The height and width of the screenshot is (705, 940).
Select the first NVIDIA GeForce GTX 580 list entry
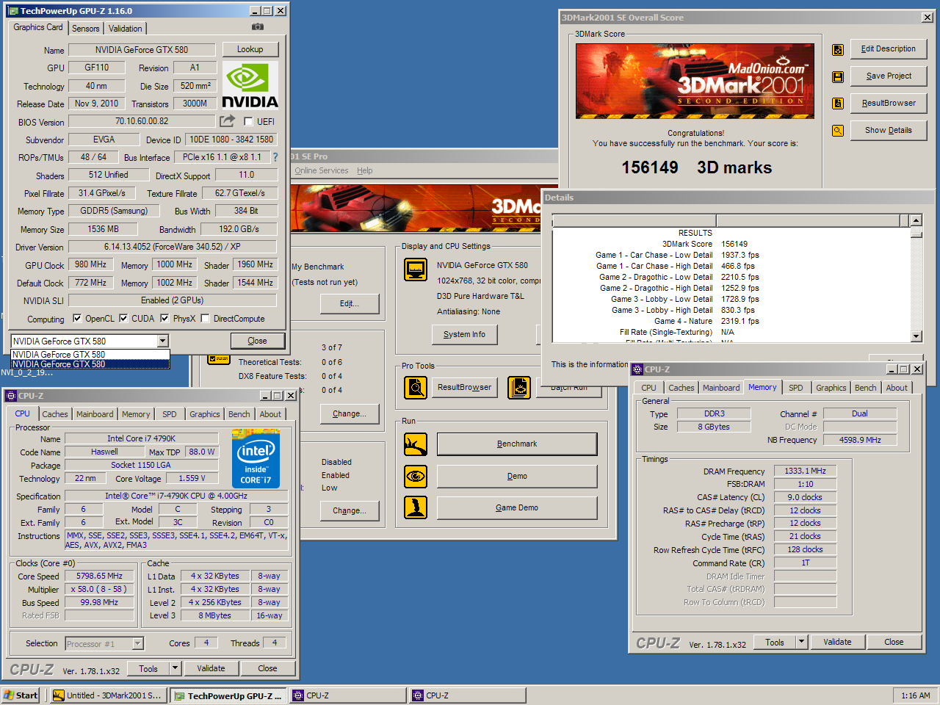click(90, 355)
